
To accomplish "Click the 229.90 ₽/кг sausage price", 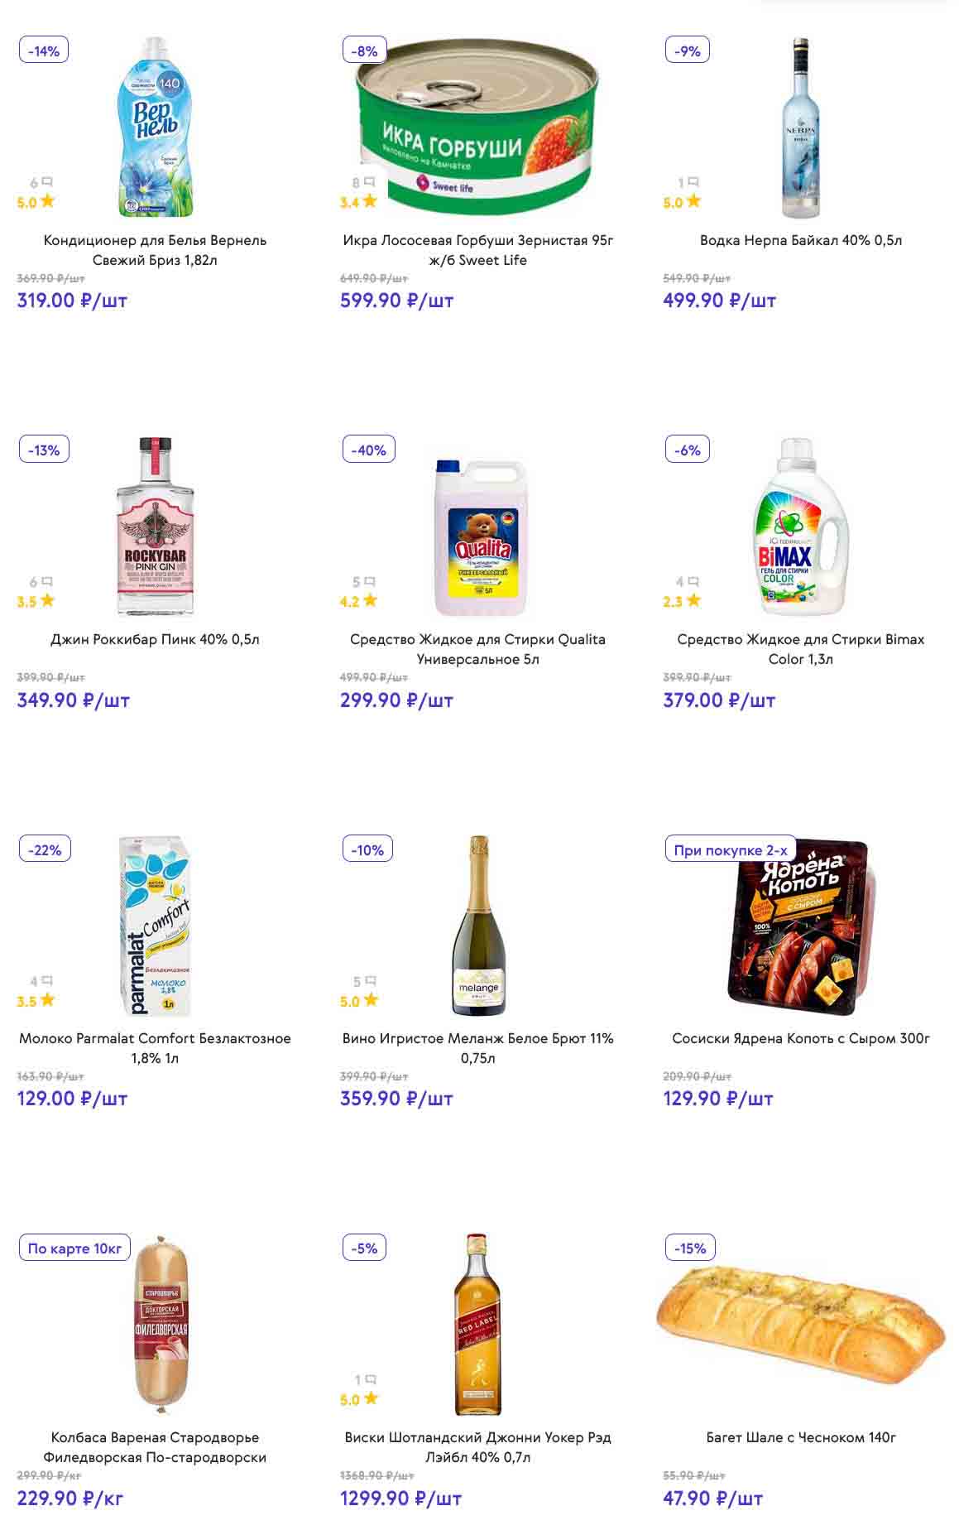I will pos(70,1498).
